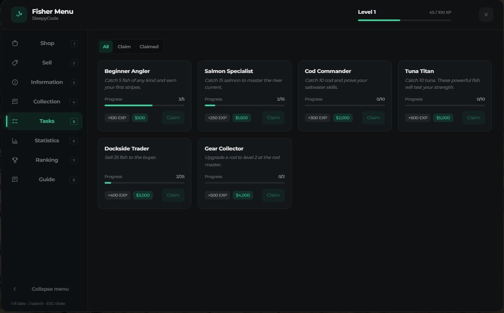Click the $4,000 badge on Gear Collector
Image resolution: width=504 pixels, height=313 pixels.
(243, 195)
